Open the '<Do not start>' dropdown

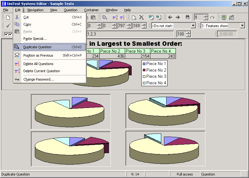[193, 26]
